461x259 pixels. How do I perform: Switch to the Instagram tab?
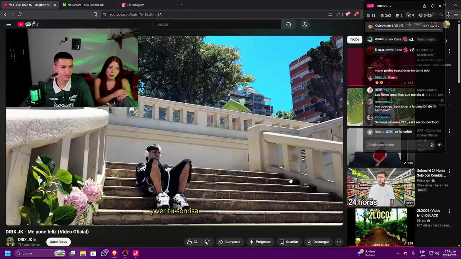tap(135, 5)
